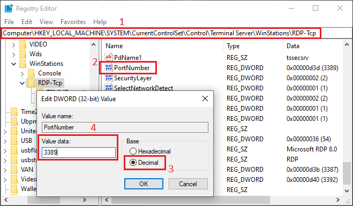This screenshot has height=206, width=353.
Task: Open the Help menu
Action: pos(100,22)
